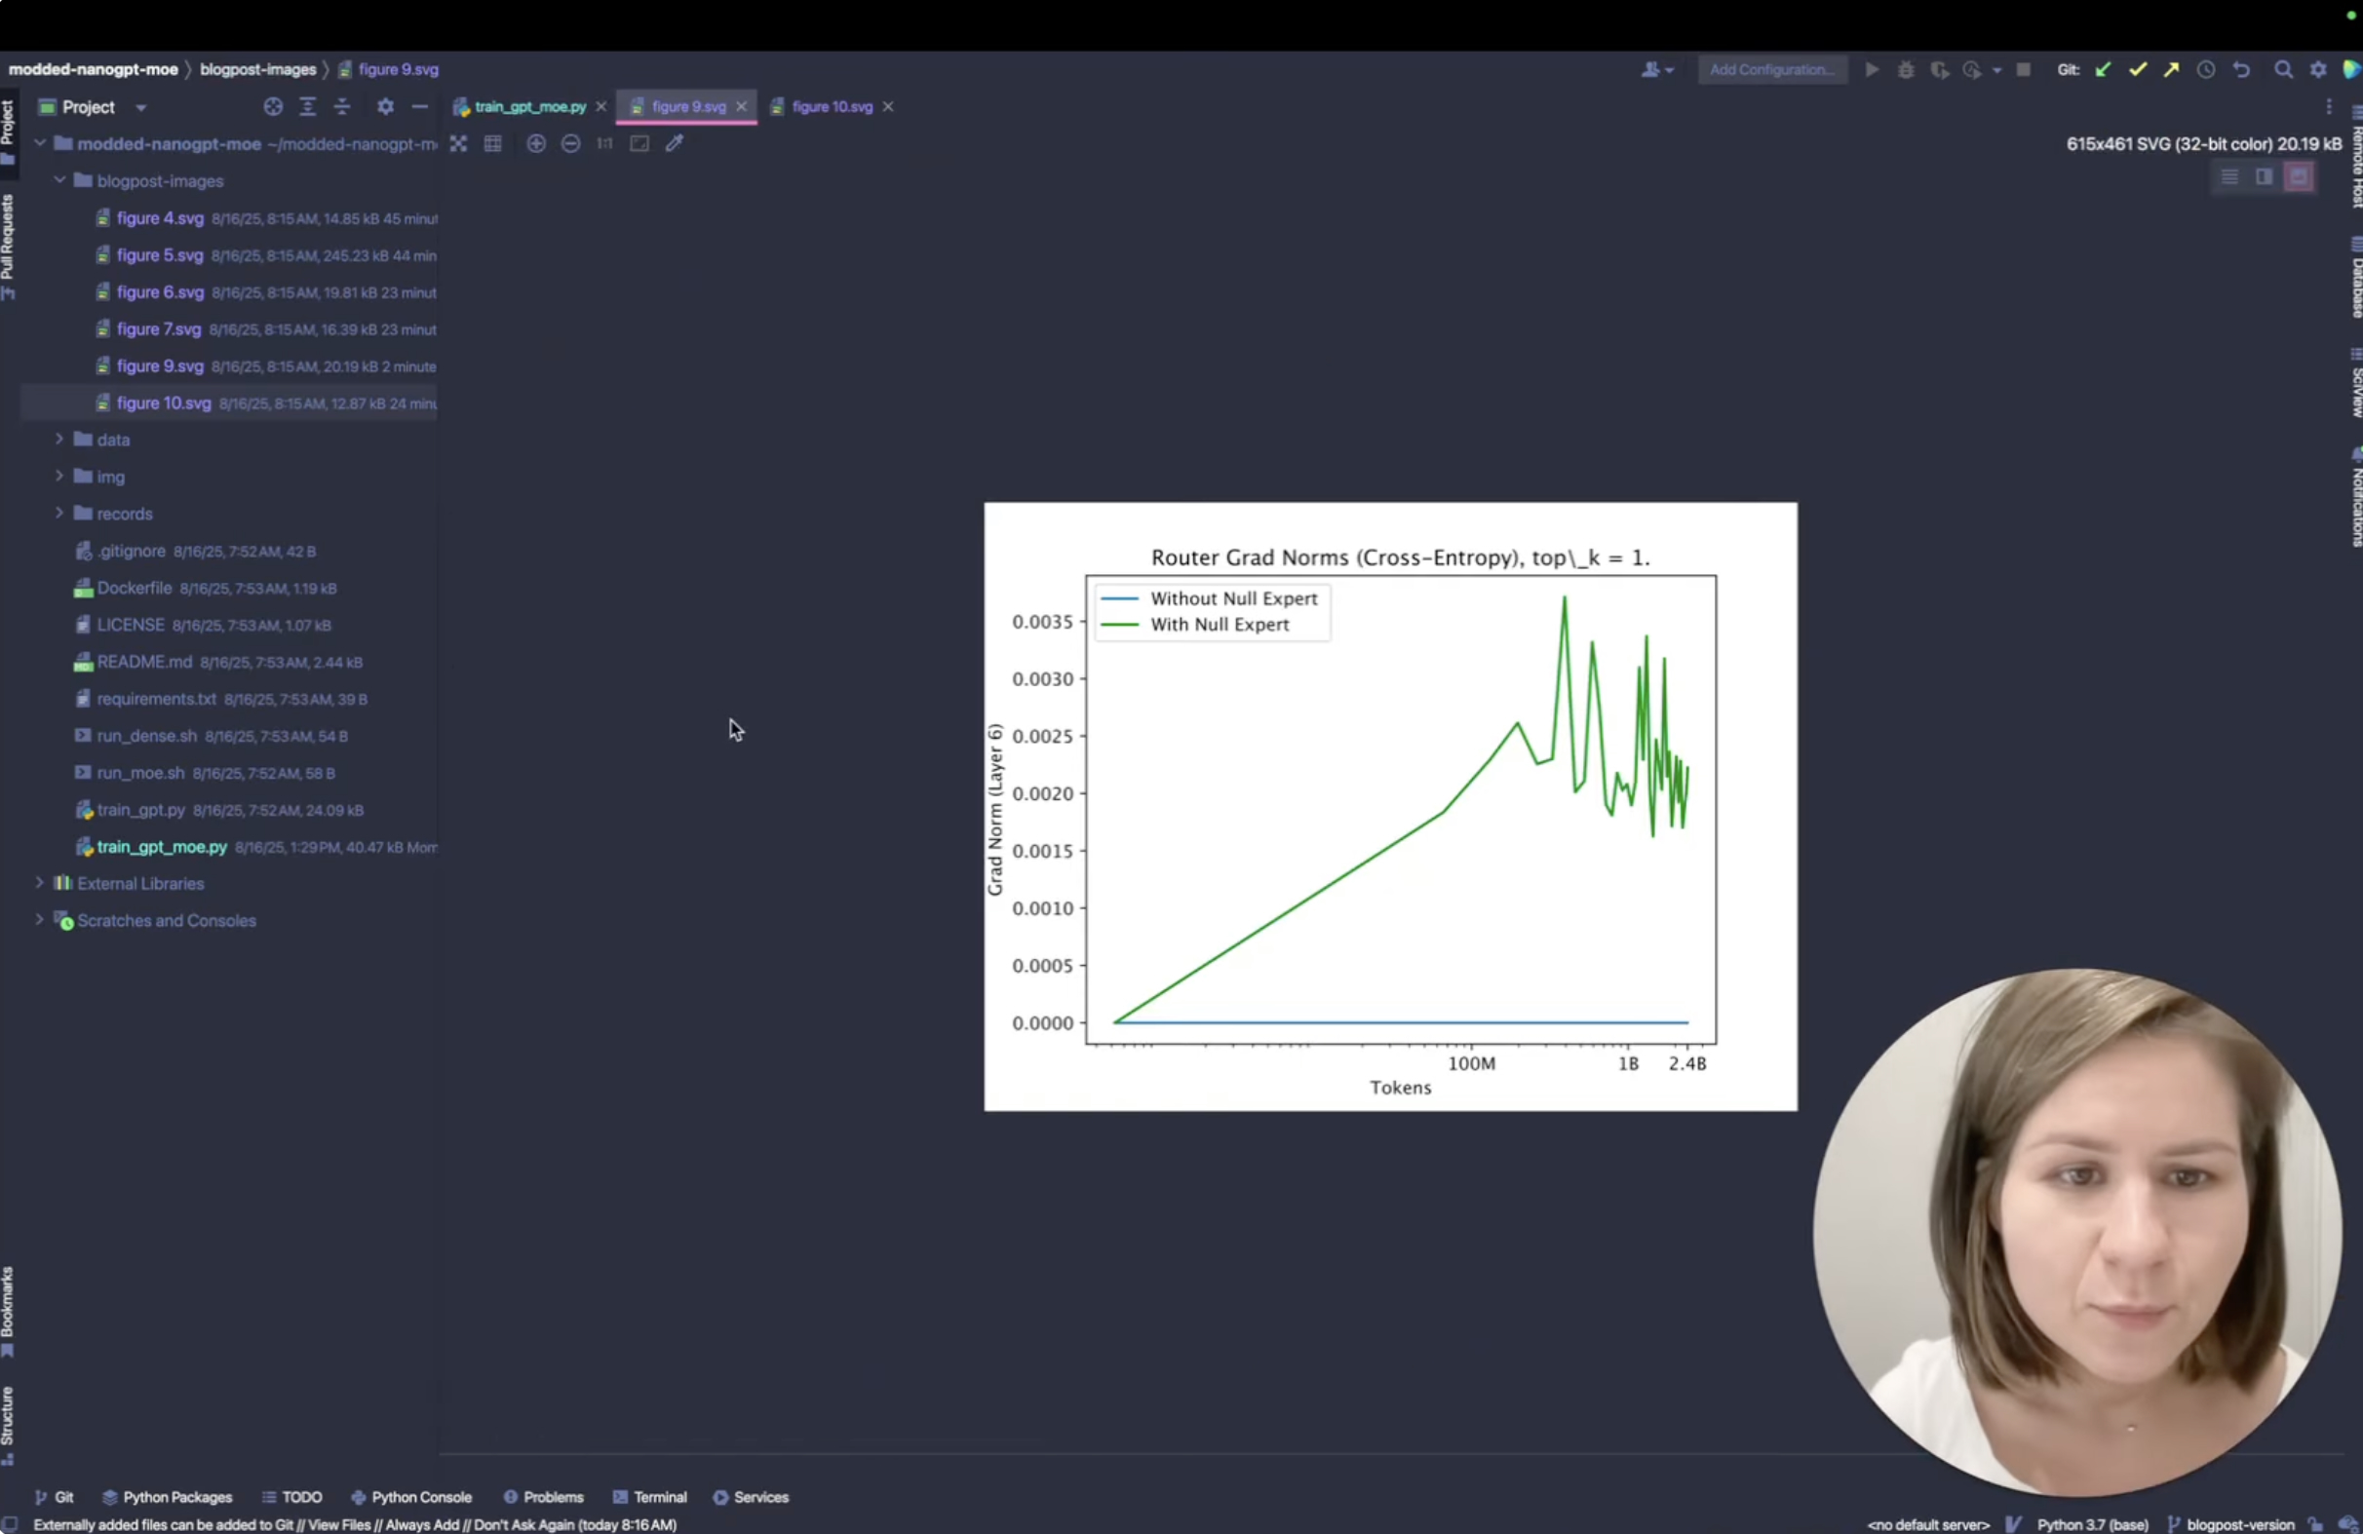Switch SVG view to text mode
The image size is (2363, 1534).
point(2229,176)
